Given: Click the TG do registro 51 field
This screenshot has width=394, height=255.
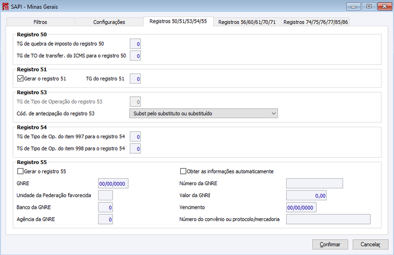Looking at the screenshot, I should 135,79.
